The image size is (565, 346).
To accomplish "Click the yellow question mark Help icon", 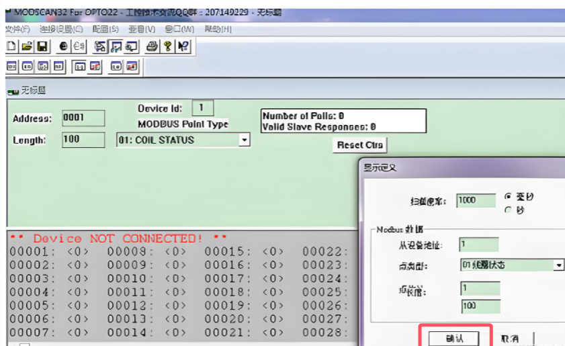I will (x=167, y=46).
